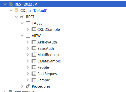The height and width of the screenshot is (92, 126).
Task: Click the TABLE folder icon
Action: [28, 23]
